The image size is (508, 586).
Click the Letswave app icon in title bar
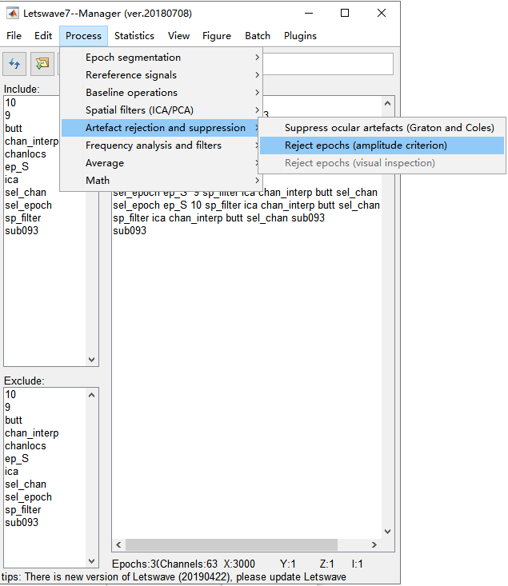coord(12,13)
